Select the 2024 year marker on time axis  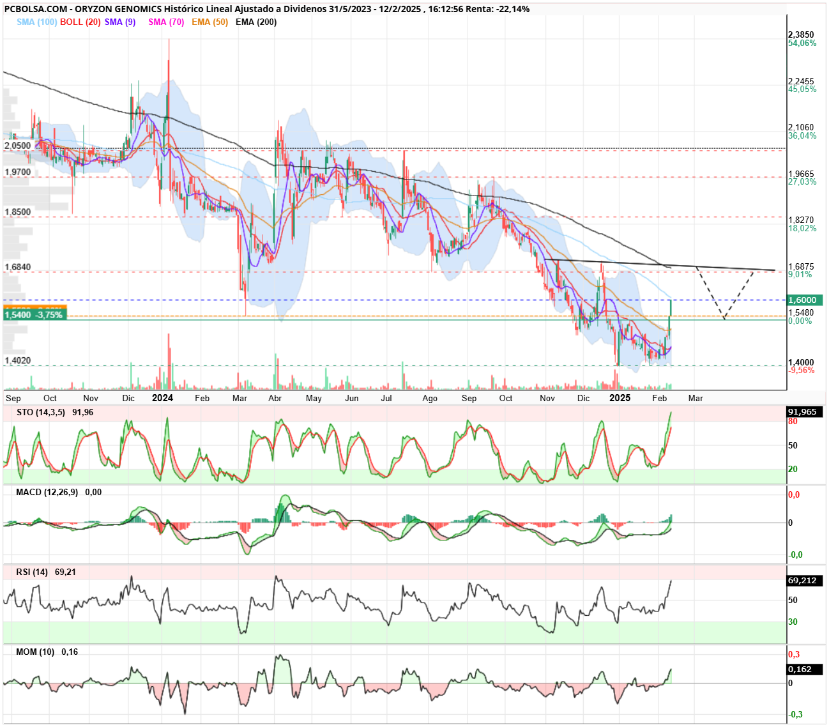tap(162, 397)
